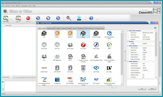Viewport: 163px width, 97px height.
Task: Switch to the YouTube tab
Action: pyautogui.click(x=97, y=28)
